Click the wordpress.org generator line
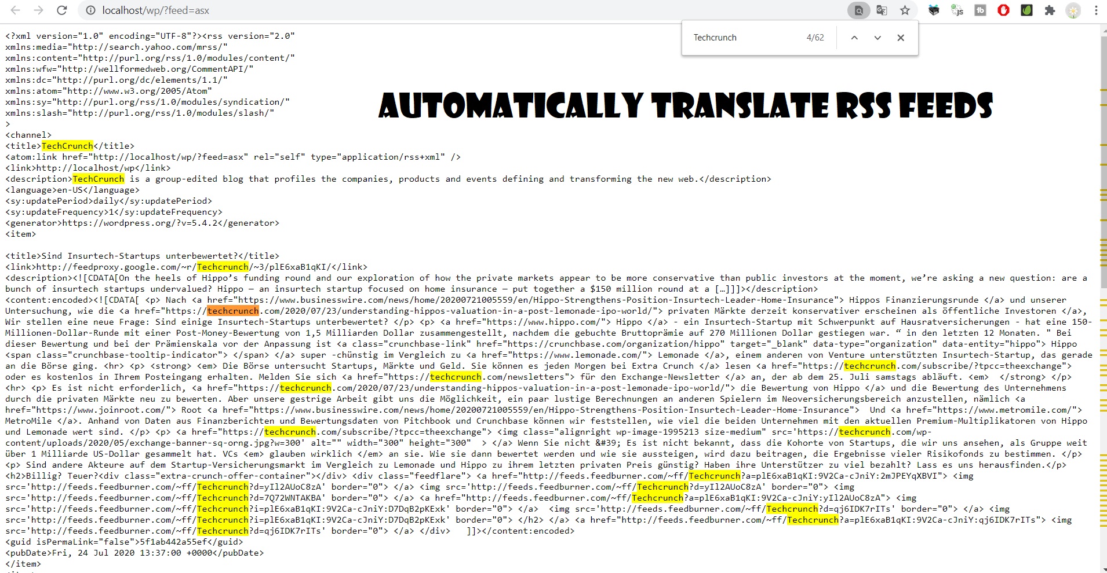 (x=143, y=223)
